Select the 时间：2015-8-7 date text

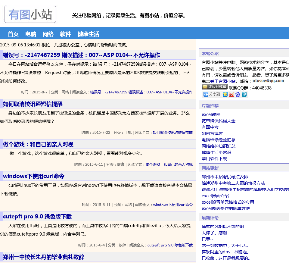click(x=34, y=92)
